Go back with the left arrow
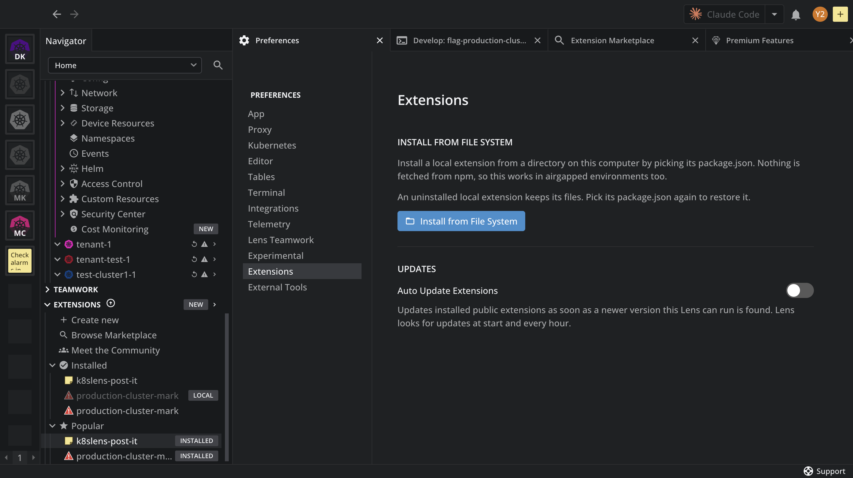Screen dimensions: 853x478 [57, 14]
